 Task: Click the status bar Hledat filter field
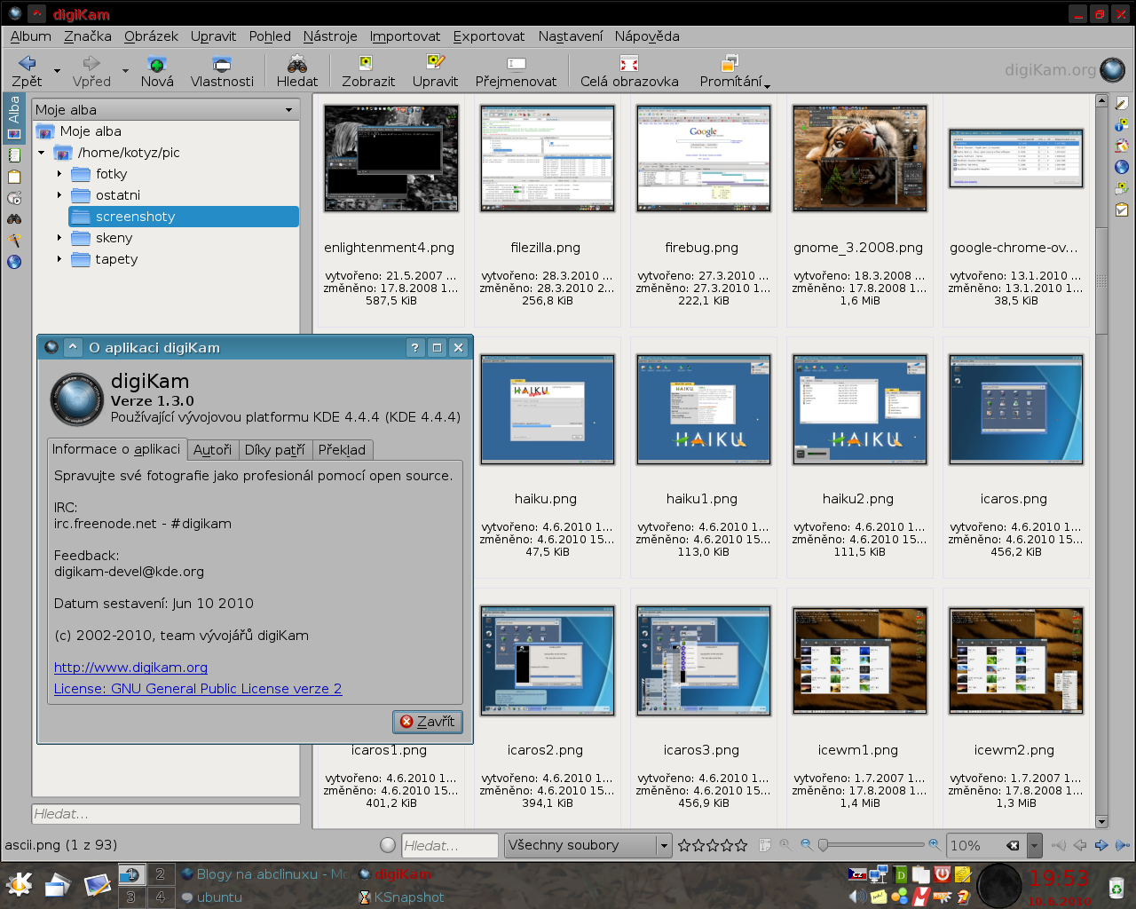pyautogui.click(x=449, y=846)
